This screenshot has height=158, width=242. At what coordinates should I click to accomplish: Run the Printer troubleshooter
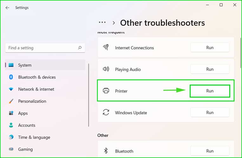coord(210,91)
